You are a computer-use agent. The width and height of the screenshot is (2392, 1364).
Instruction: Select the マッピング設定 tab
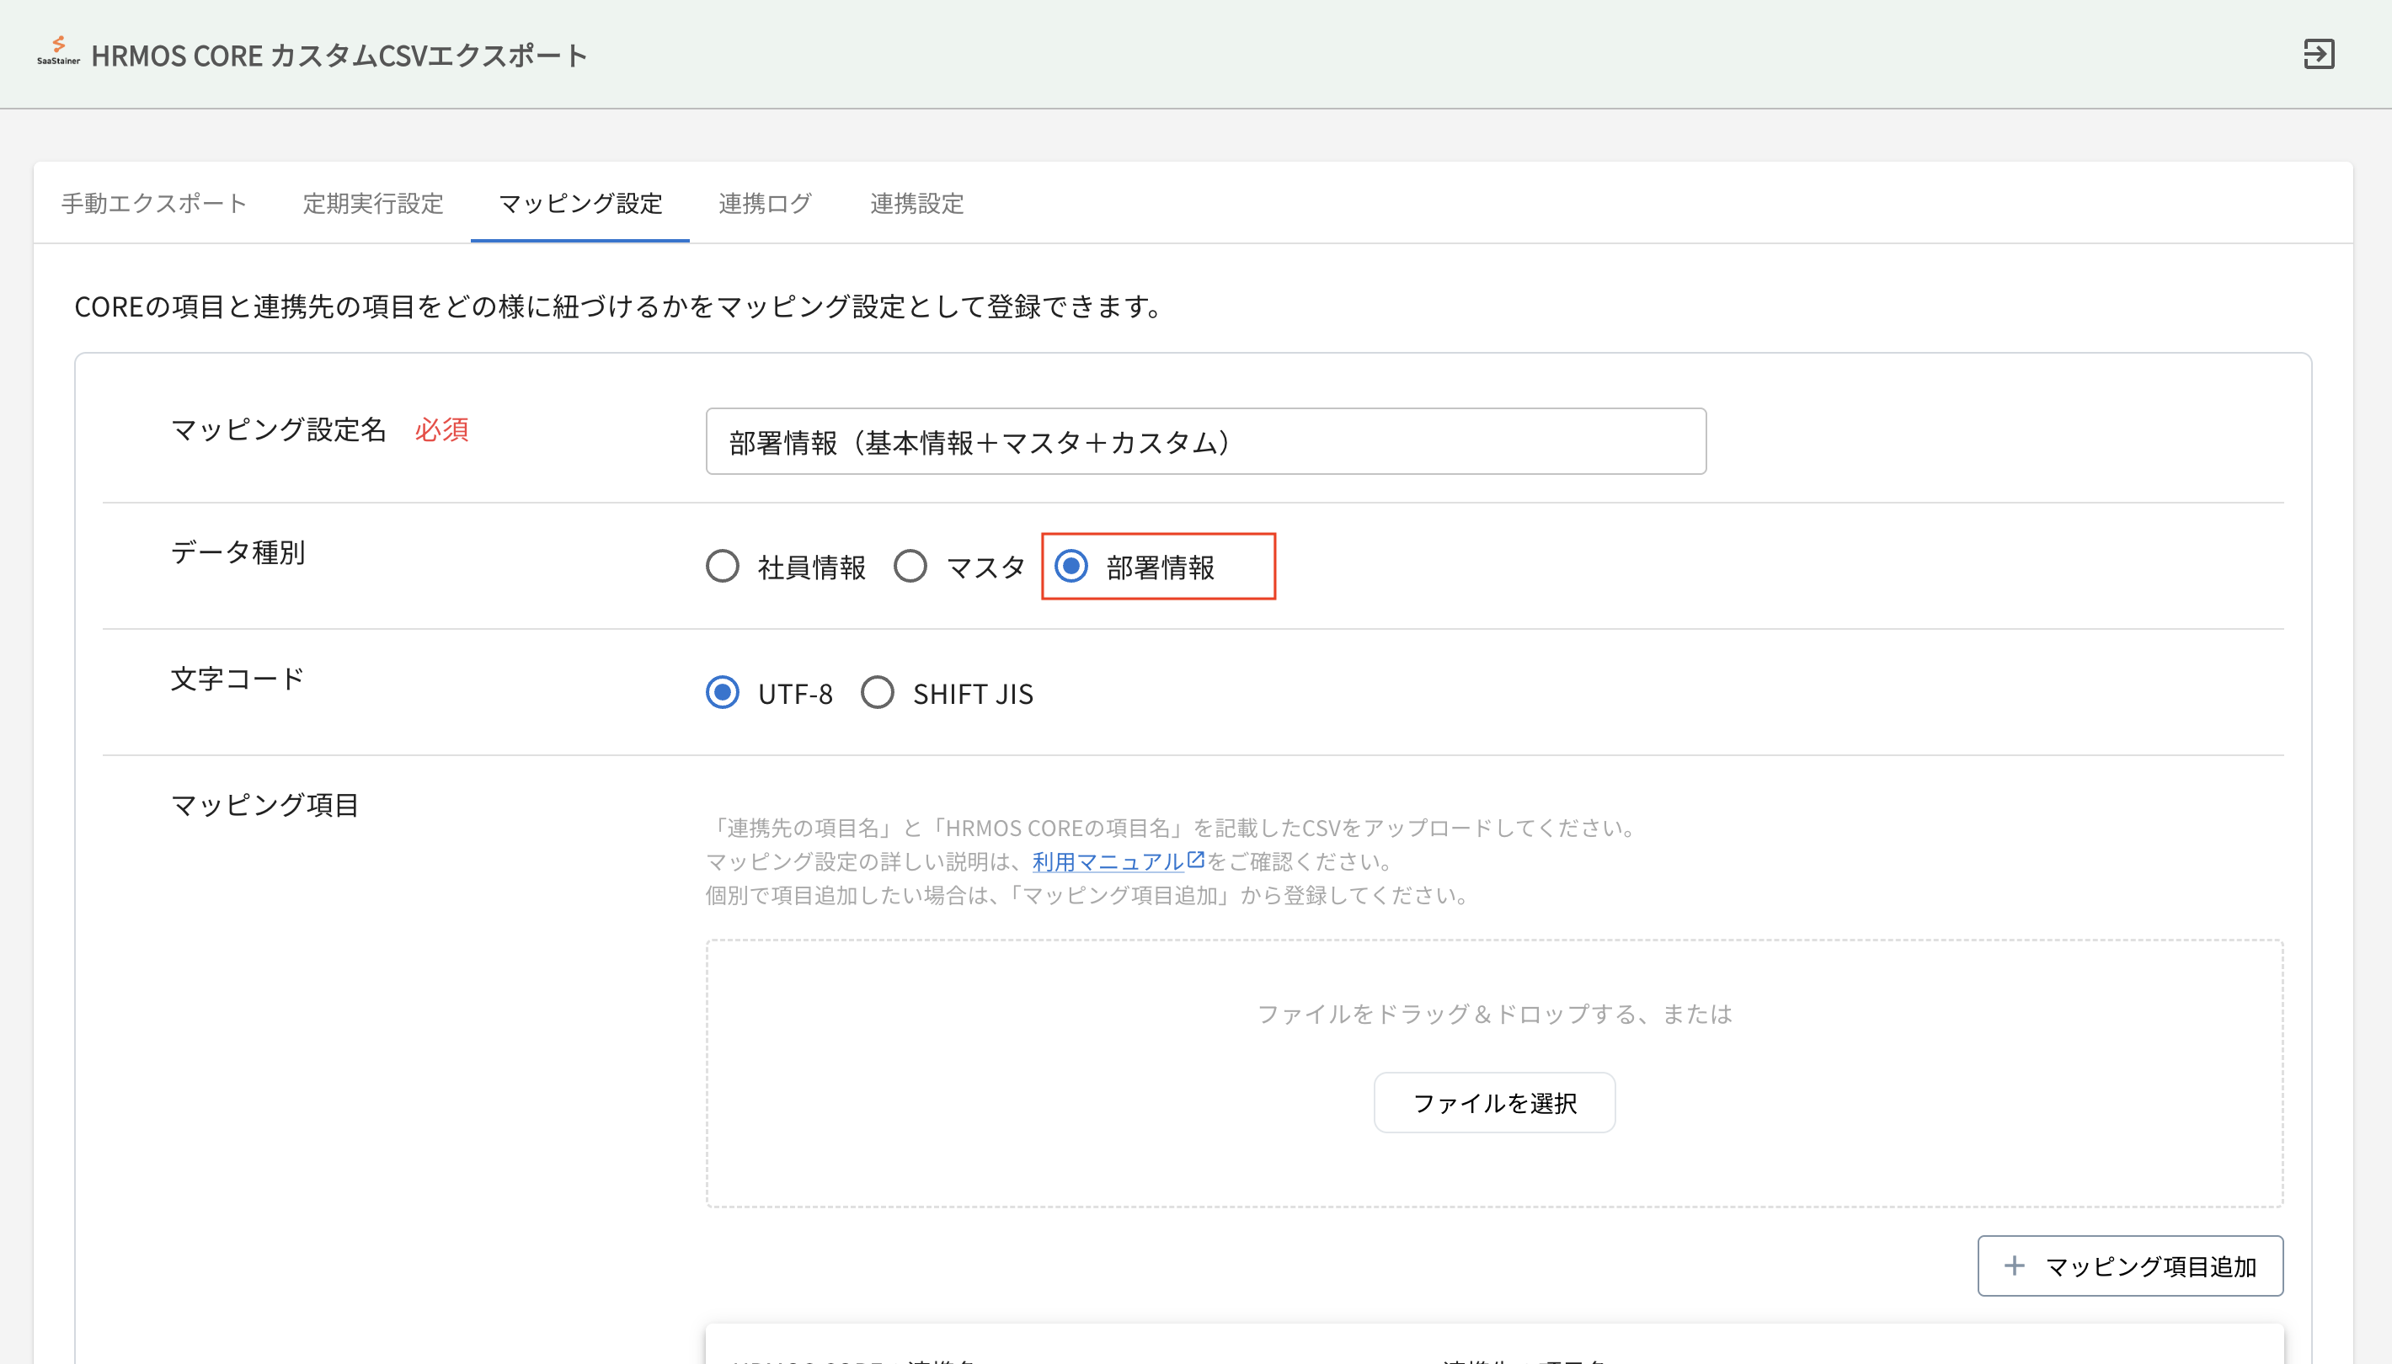(x=580, y=203)
